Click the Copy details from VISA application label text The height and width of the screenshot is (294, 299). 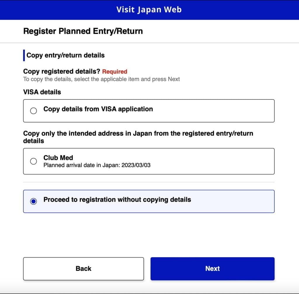coord(98,109)
